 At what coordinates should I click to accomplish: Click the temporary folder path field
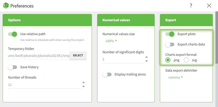click(39, 55)
